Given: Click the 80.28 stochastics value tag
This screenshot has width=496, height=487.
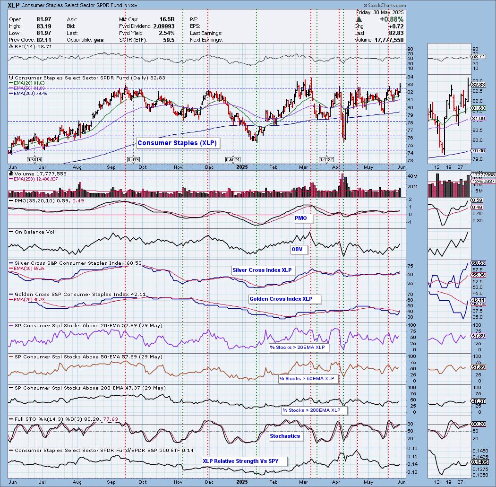Looking at the screenshot, I should point(478,424).
